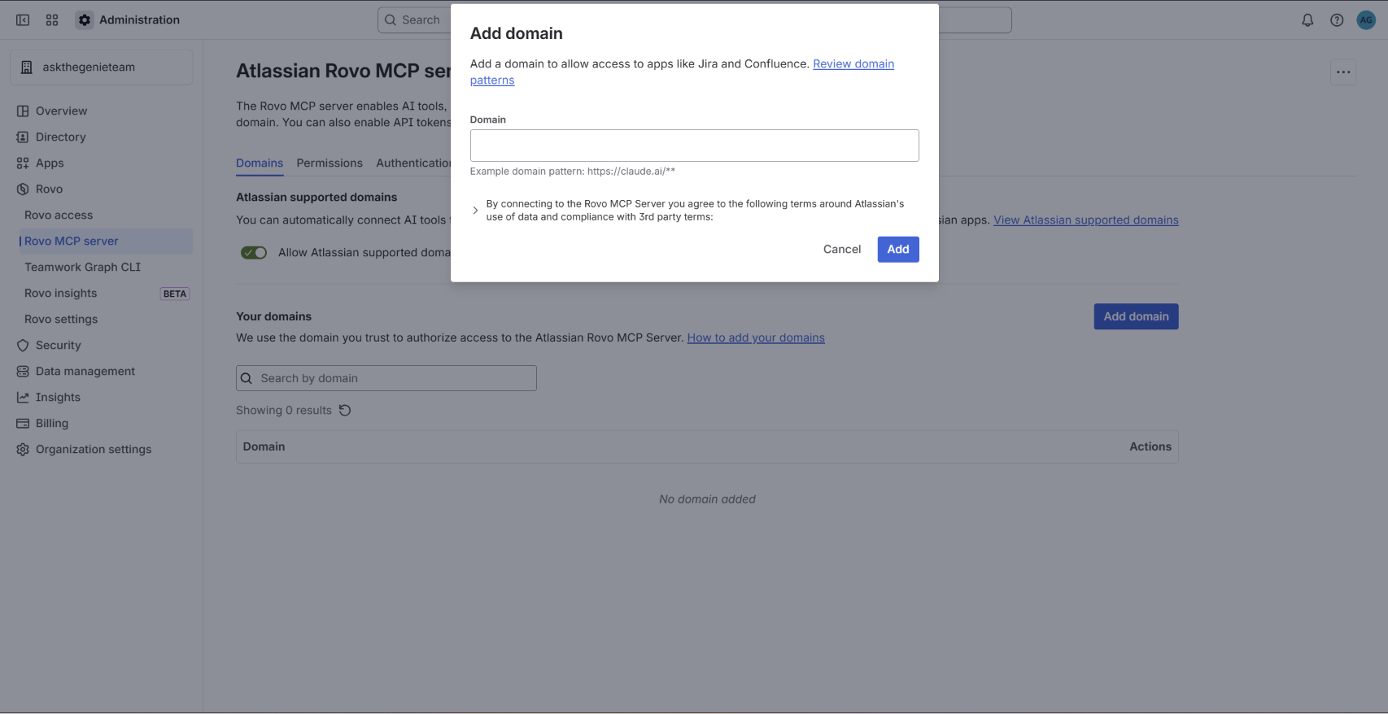1388x714 pixels.
Task: Click the Add domain button on the page
Action: 1136,316
